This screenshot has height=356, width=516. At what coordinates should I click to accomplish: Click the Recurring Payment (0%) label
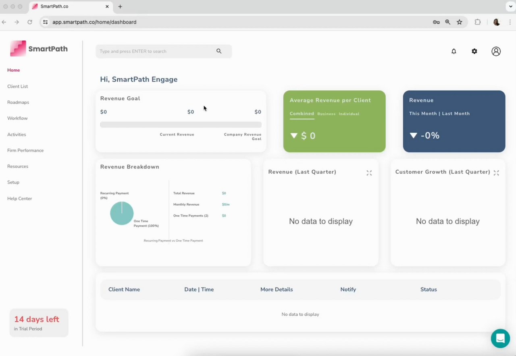click(114, 196)
